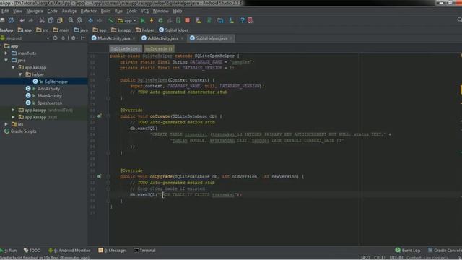Open the Event Log

[408, 251]
